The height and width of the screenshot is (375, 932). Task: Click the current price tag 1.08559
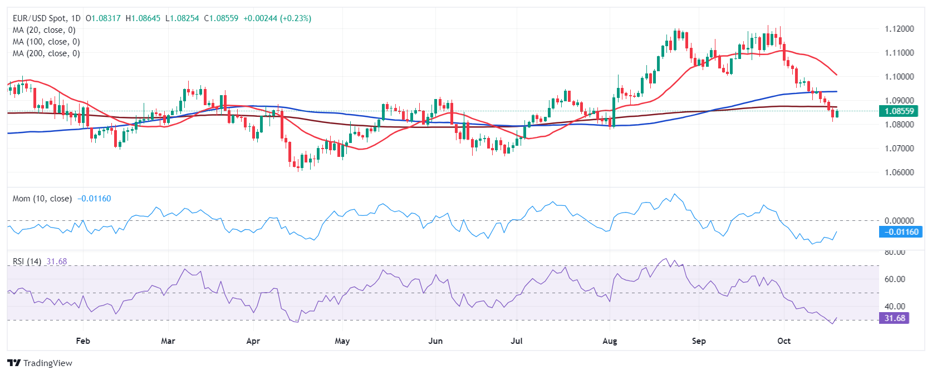(899, 111)
